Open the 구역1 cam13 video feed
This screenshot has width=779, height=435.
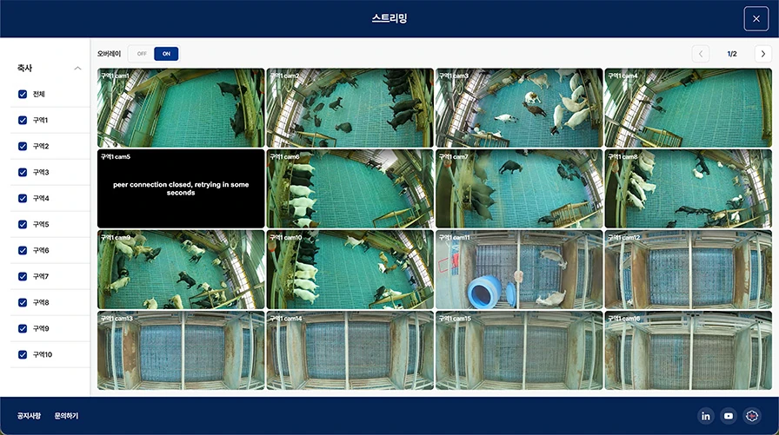point(181,350)
